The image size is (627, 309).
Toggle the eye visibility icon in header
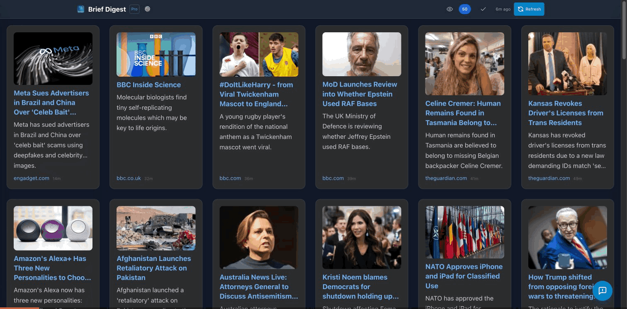pyautogui.click(x=450, y=9)
